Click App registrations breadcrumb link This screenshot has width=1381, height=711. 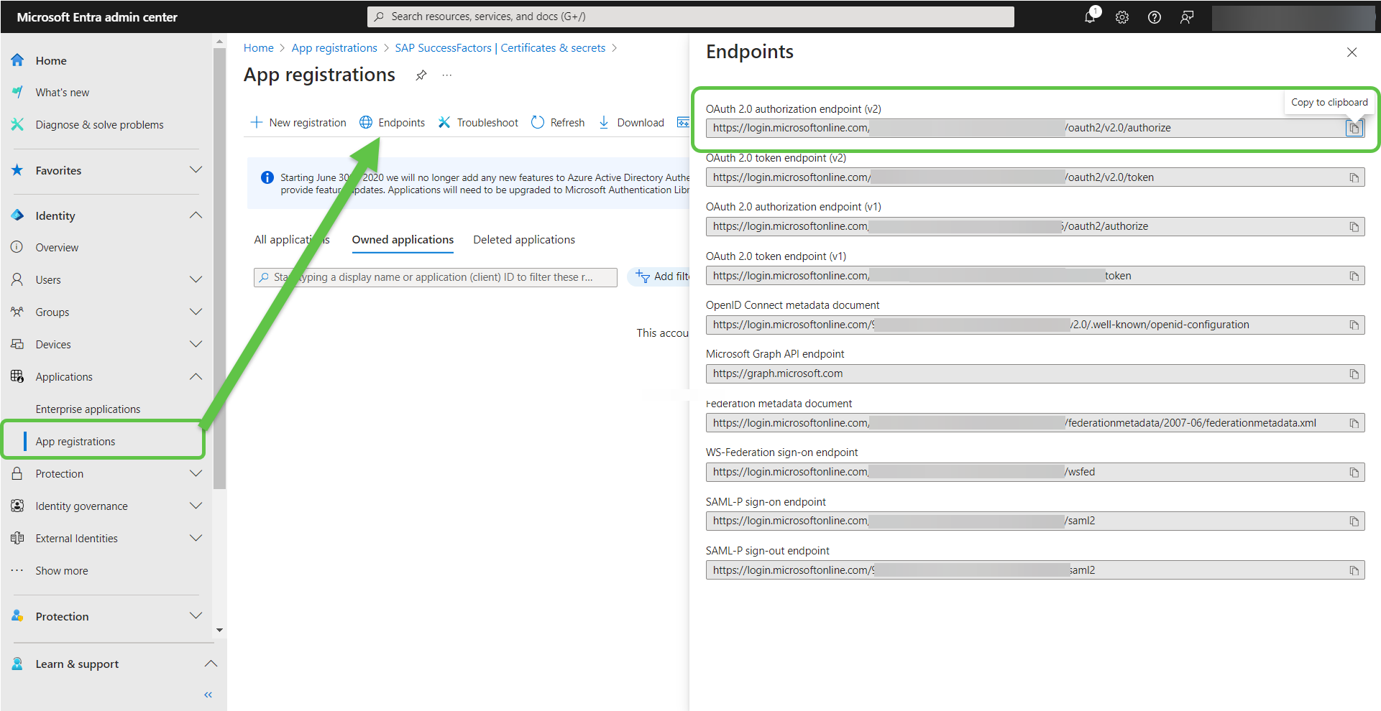point(334,48)
